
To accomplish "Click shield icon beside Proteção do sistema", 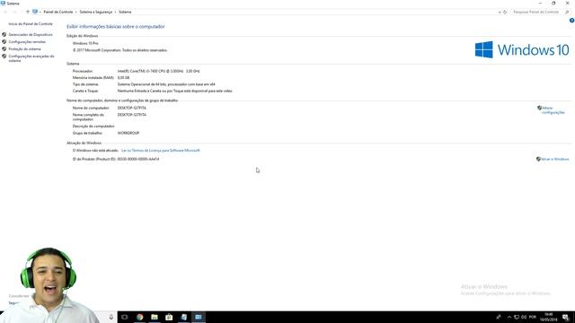I will coord(4,48).
